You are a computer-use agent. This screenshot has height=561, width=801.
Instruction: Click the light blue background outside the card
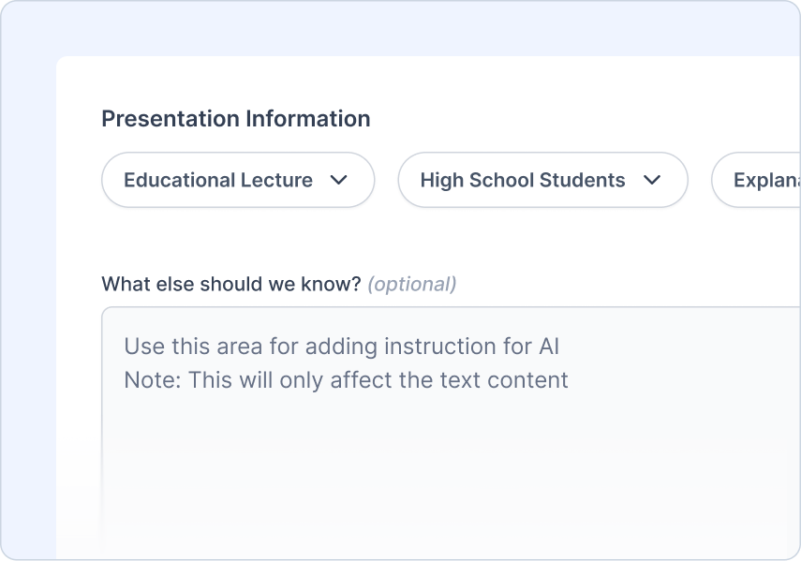coord(28,281)
